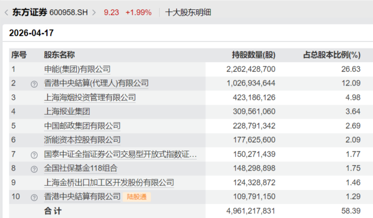Select the stock name 东方证券
The height and width of the screenshot is (218, 373).
[30, 13]
